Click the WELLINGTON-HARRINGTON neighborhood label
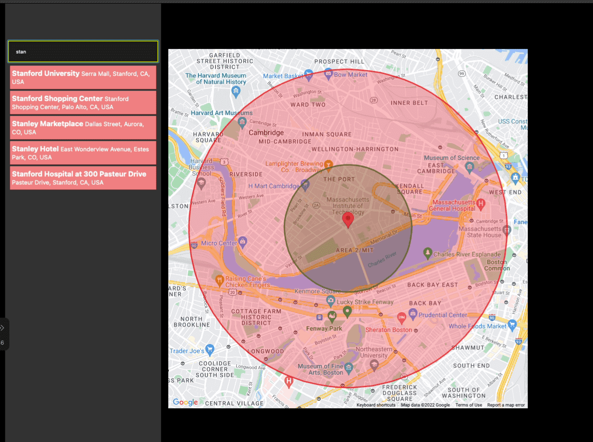This screenshot has width=593, height=442. (x=355, y=149)
